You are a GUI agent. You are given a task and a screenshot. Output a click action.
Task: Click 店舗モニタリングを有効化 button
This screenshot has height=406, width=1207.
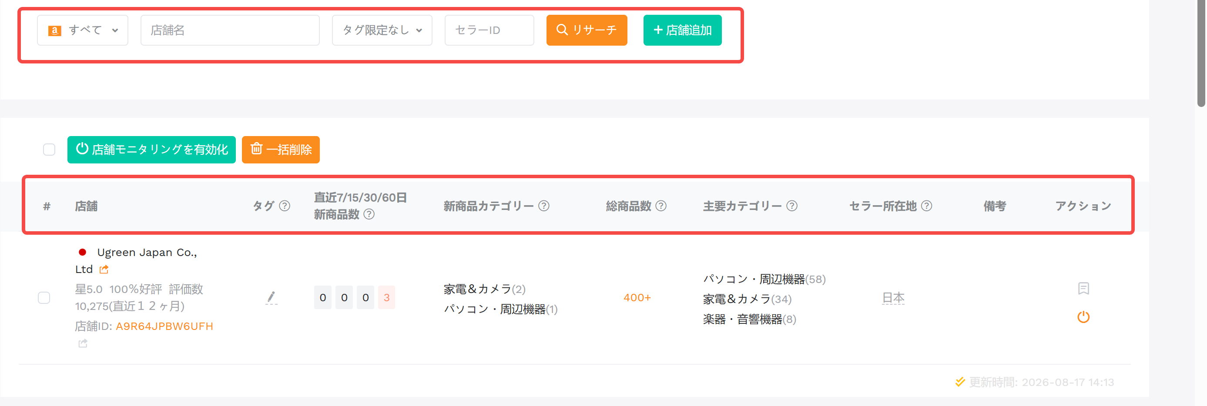click(x=151, y=150)
